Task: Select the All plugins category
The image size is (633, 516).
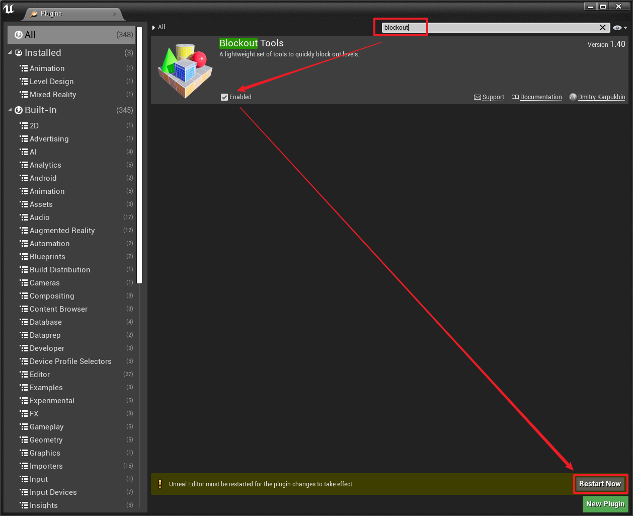Action: 71,35
